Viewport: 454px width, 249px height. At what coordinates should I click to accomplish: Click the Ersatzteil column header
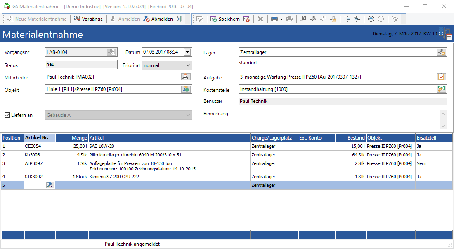click(434, 138)
